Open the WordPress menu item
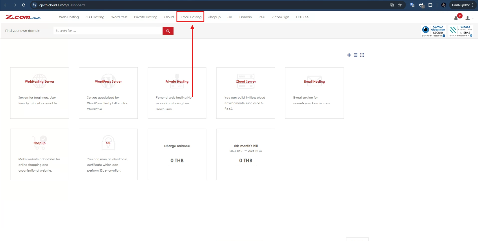The width and height of the screenshot is (478, 241). (119, 17)
